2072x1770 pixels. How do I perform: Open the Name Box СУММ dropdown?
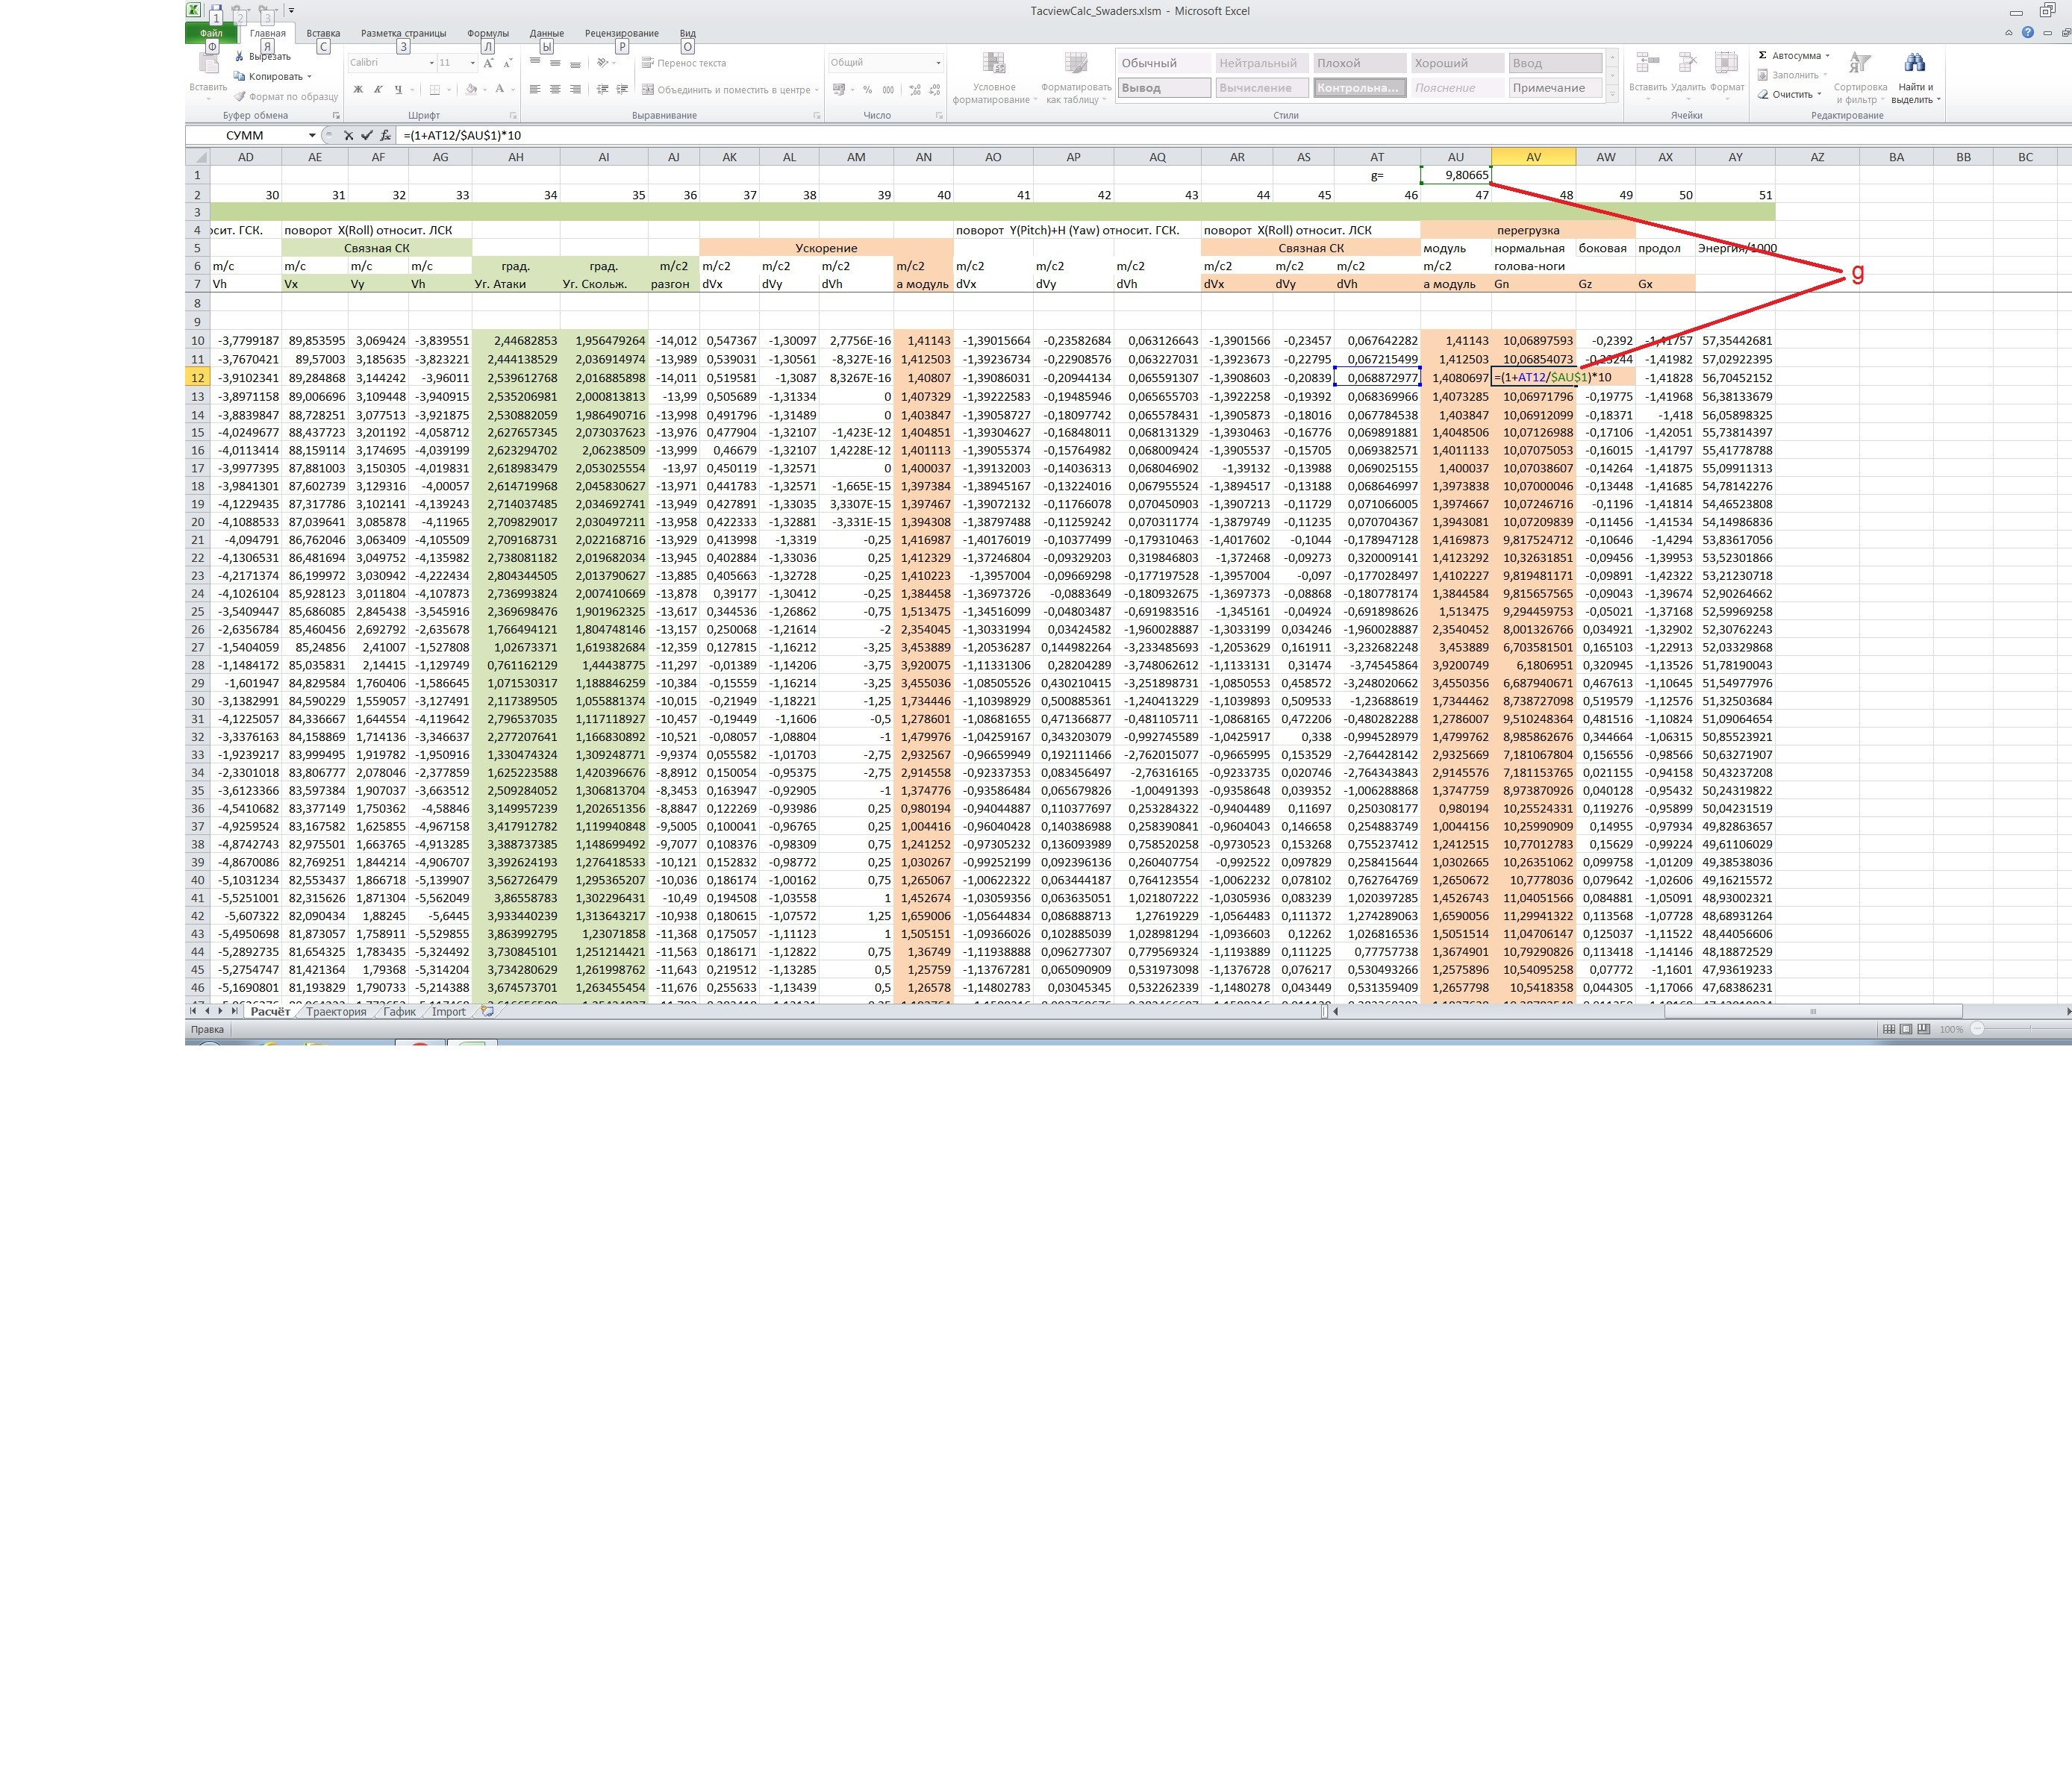[312, 135]
